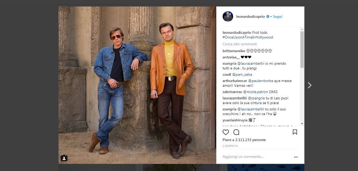Open the three-dot more options menu
Image resolution: width=358 pixels, height=171 pixels.
296,157
